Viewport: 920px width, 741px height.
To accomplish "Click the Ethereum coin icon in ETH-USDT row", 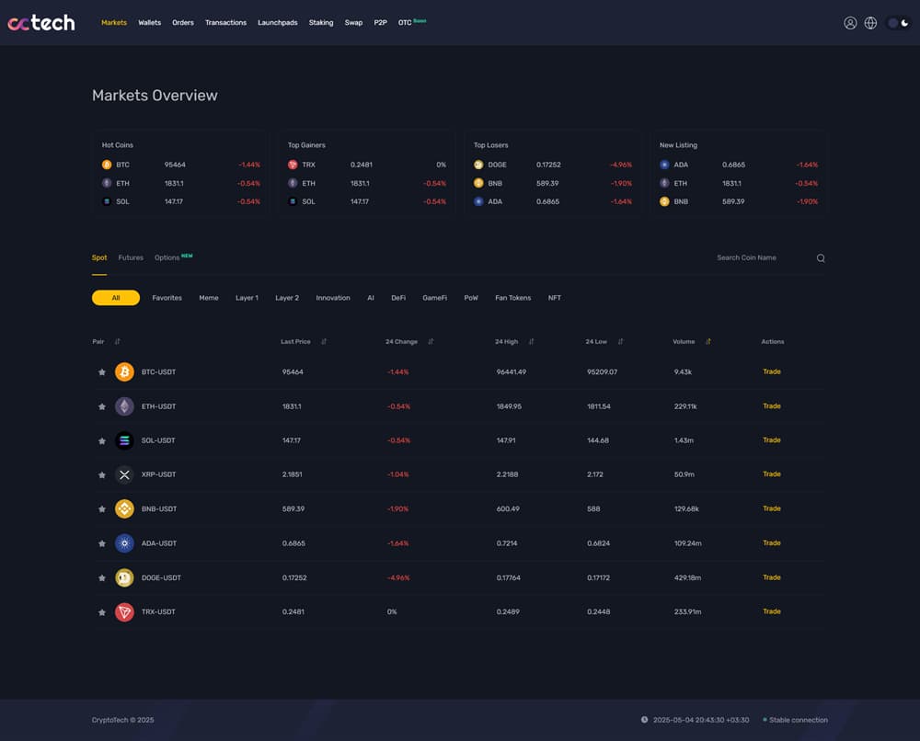I will (x=124, y=406).
